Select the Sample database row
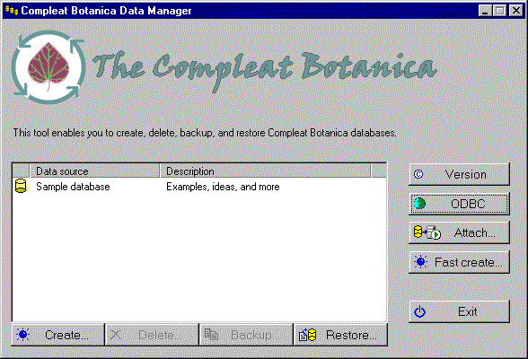 coord(199,187)
